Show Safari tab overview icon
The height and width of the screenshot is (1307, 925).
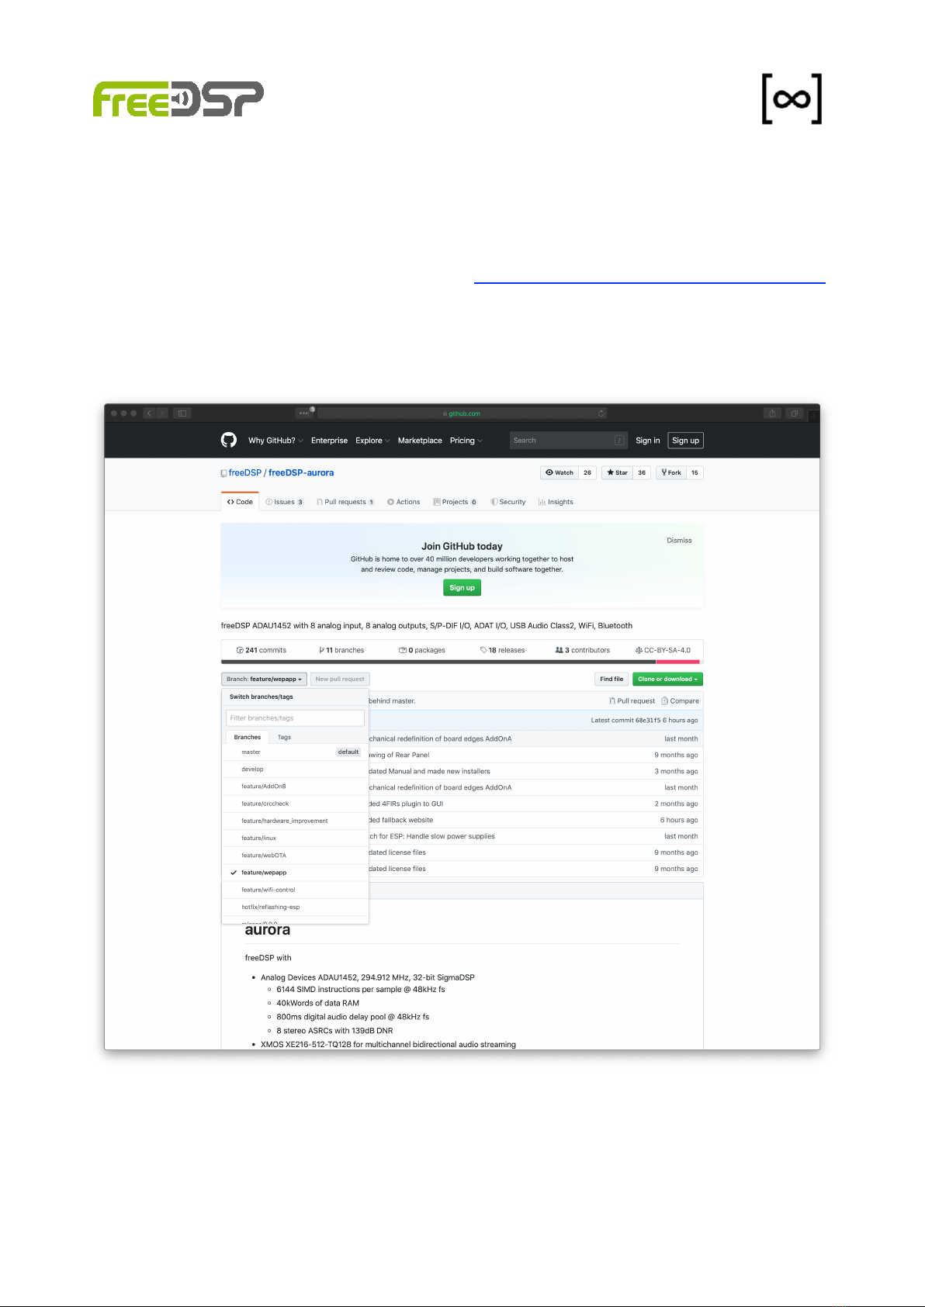point(794,413)
